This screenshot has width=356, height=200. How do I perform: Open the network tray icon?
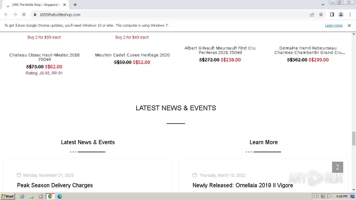point(323,196)
